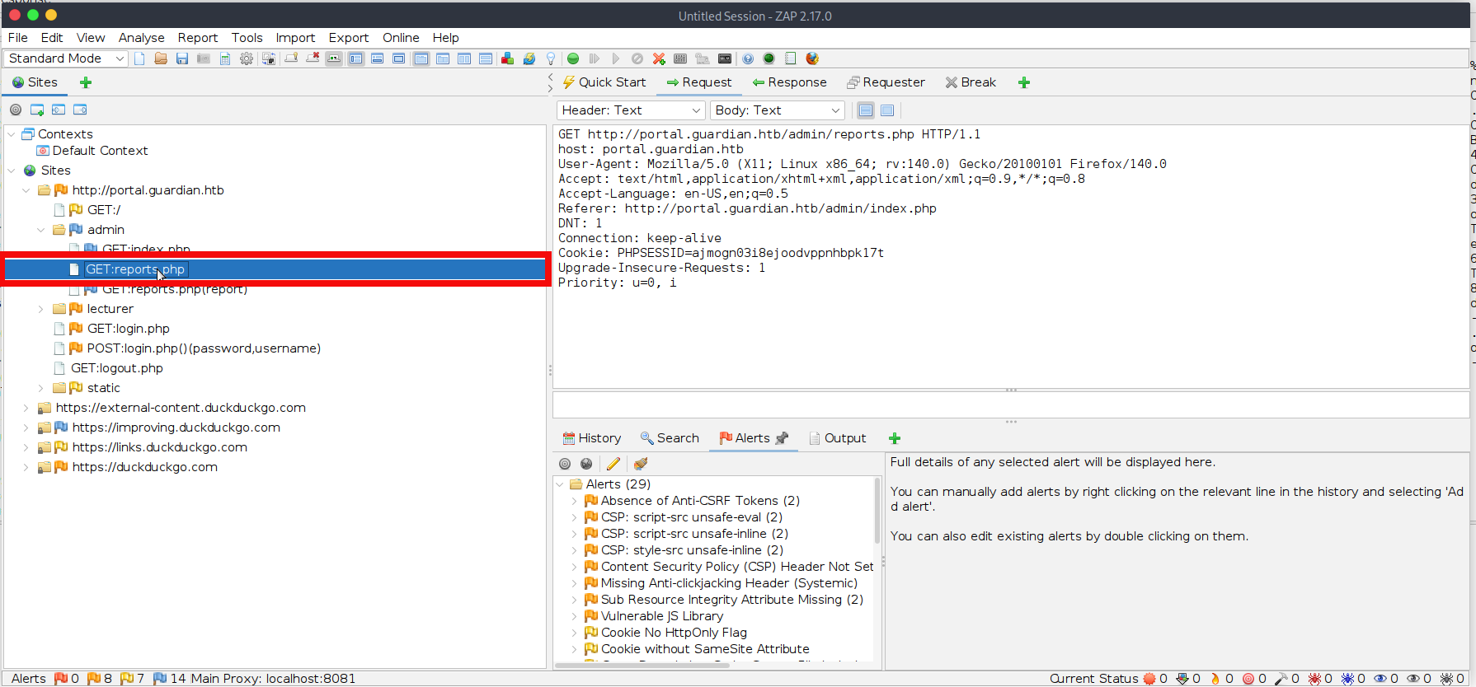Toggle the target scope icon in Sites panel
Image resolution: width=1476 pixels, height=687 pixels.
point(16,110)
